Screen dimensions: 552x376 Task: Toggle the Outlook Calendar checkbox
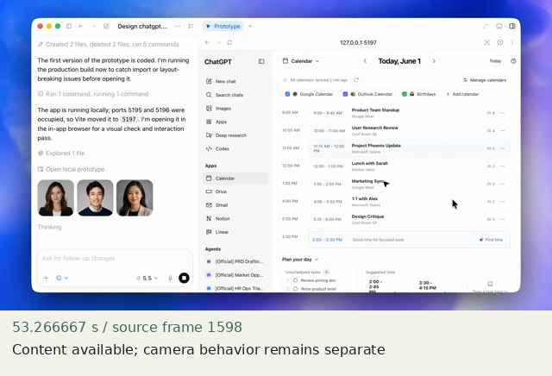click(x=345, y=94)
